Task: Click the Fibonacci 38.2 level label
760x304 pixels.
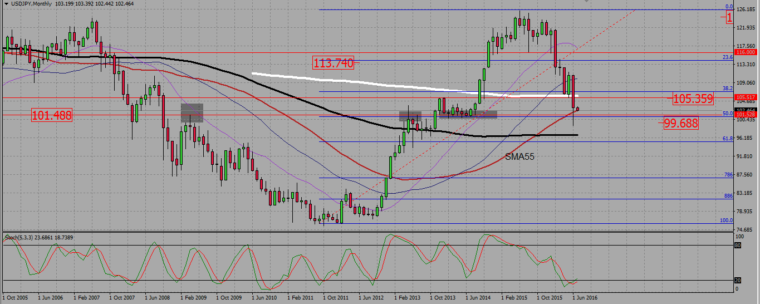Action: [728, 88]
